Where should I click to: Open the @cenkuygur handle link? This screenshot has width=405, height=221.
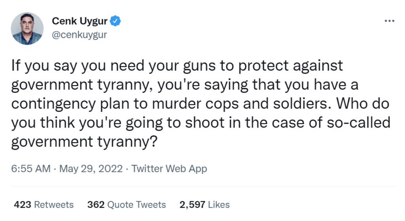[79, 34]
